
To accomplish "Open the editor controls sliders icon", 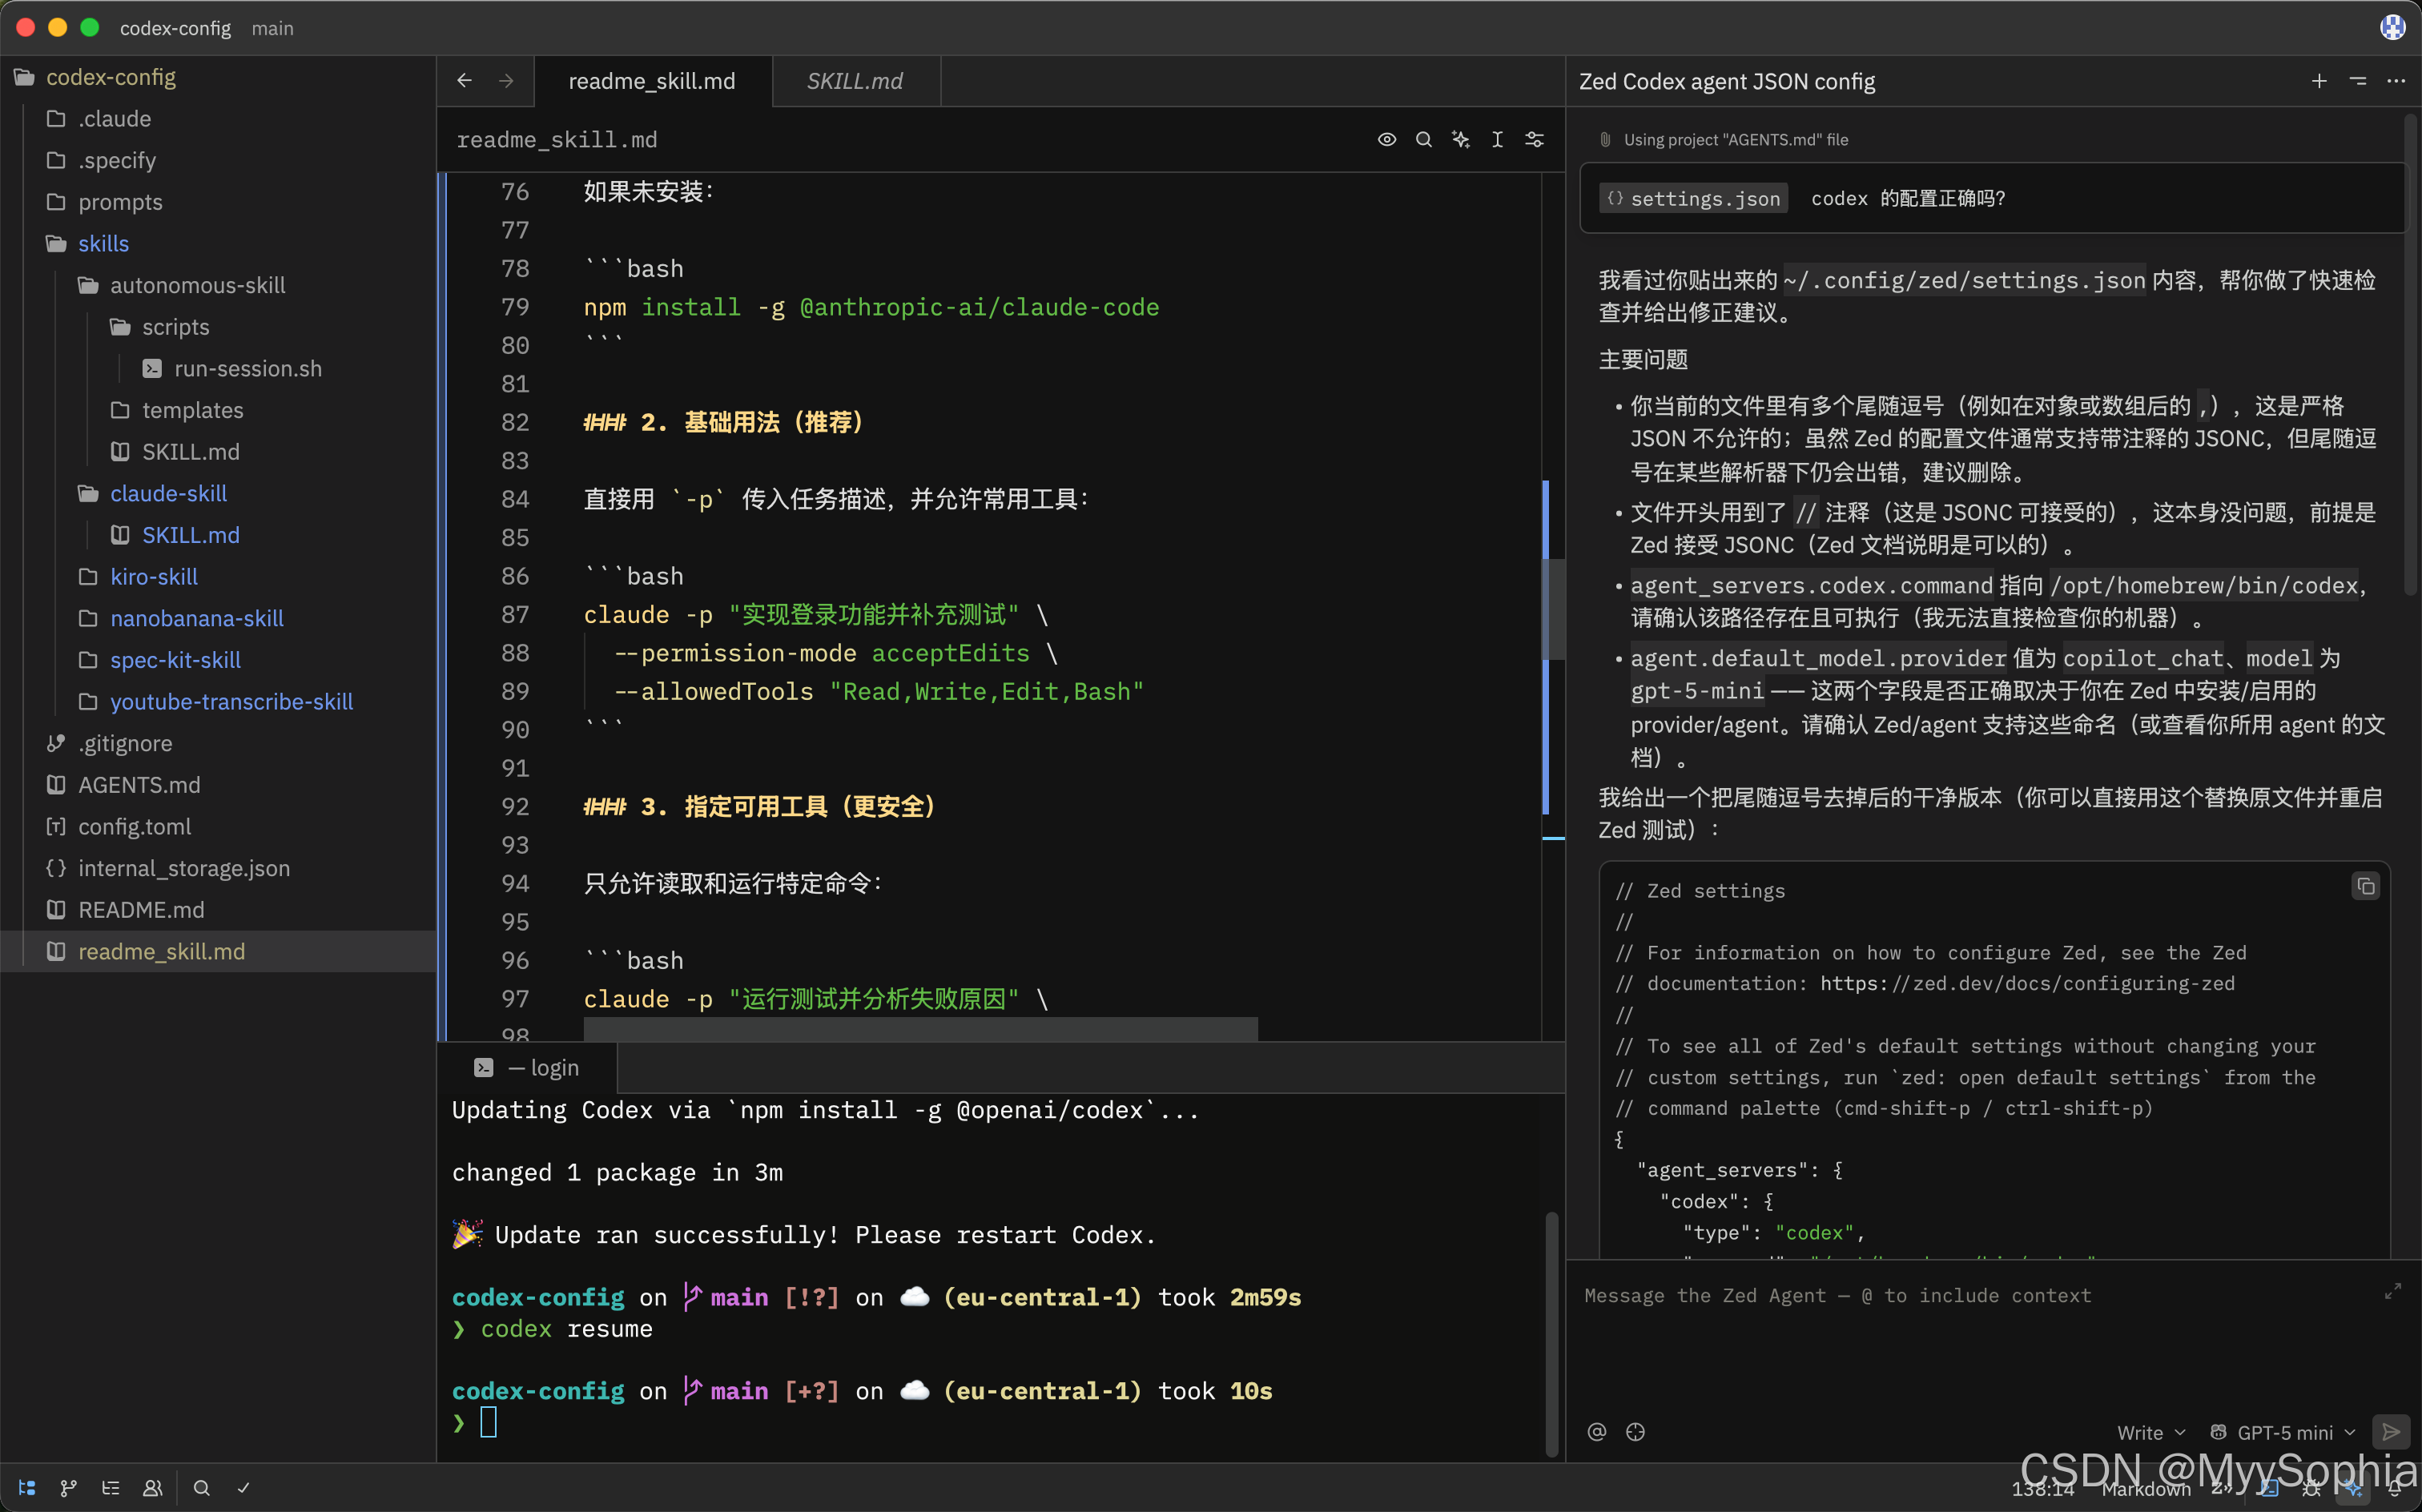I will pos(1534,139).
